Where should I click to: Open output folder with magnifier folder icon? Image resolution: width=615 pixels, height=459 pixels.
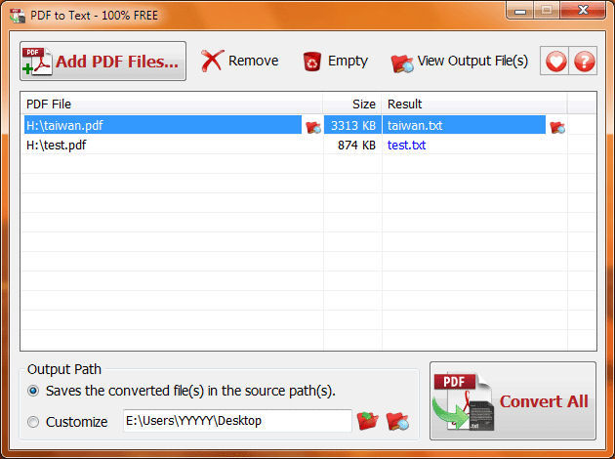397,421
